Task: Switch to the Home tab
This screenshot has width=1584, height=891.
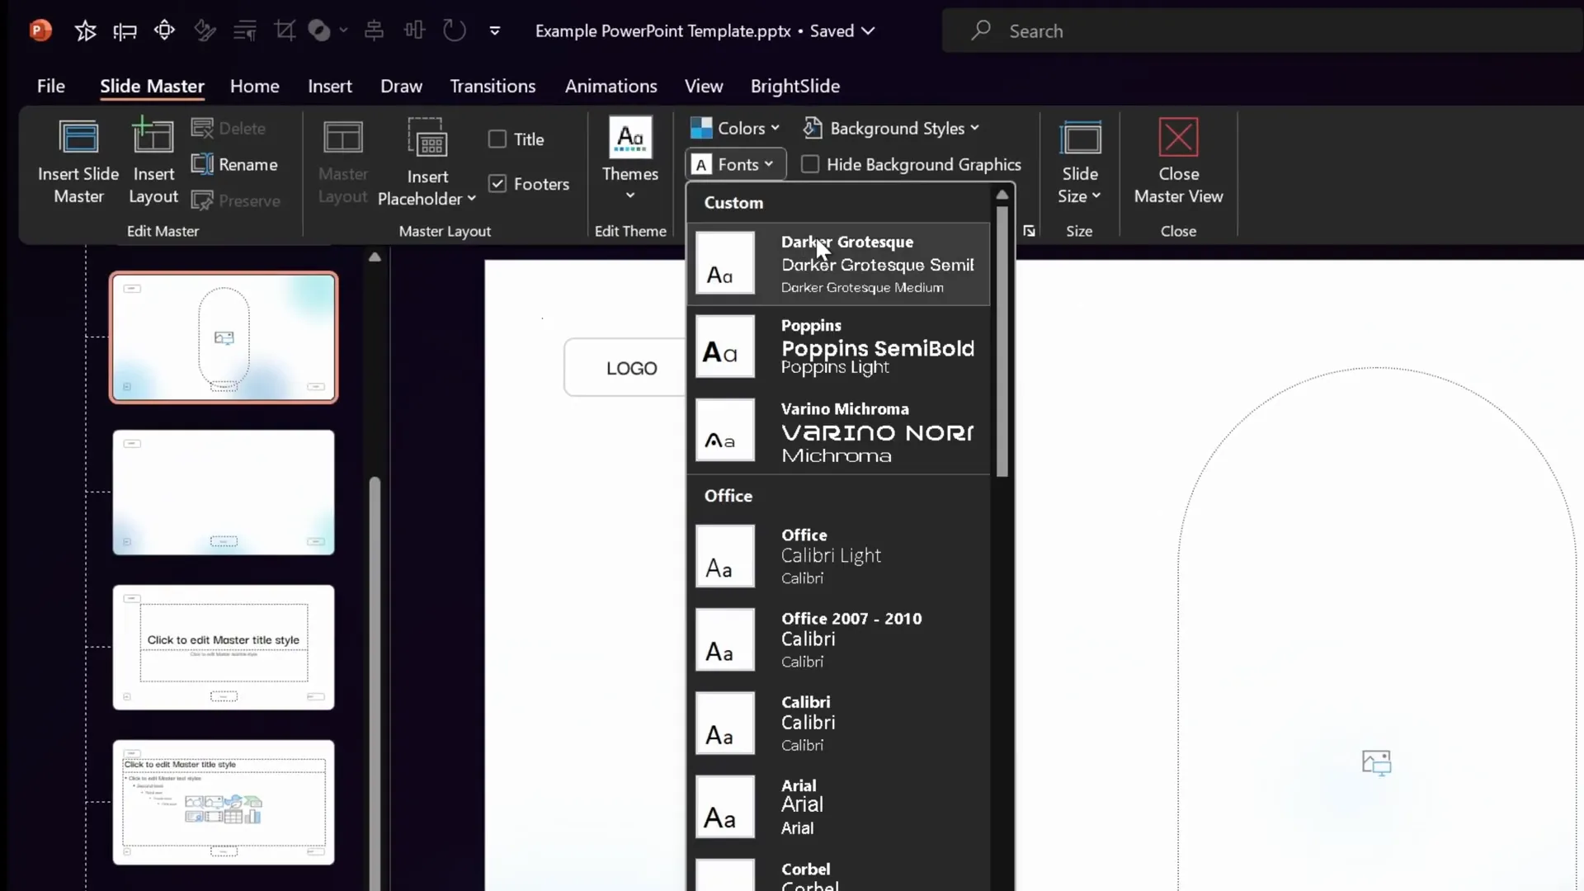Action: pyautogui.click(x=254, y=86)
